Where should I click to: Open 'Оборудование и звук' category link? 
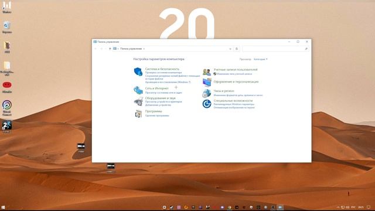[x=160, y=98]
